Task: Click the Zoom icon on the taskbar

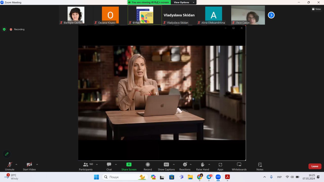Action: click(218, 177)
